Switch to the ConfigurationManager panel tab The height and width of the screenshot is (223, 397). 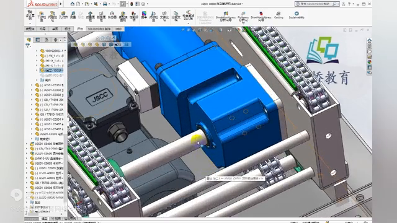[x=47, y=40]
